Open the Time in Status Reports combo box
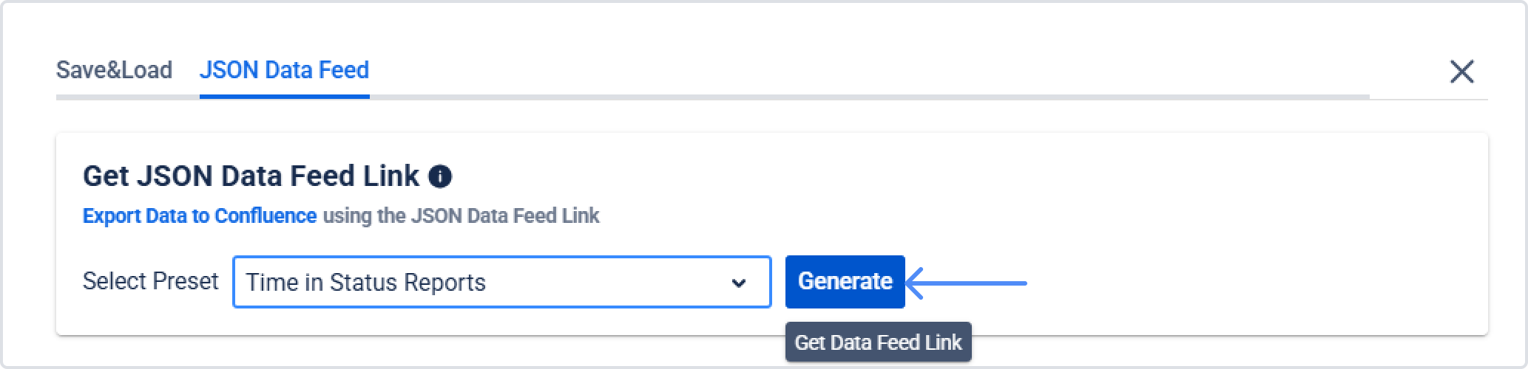Viewport: 1528px width, 369px height. pyautogui.click(x=501, y=282)
